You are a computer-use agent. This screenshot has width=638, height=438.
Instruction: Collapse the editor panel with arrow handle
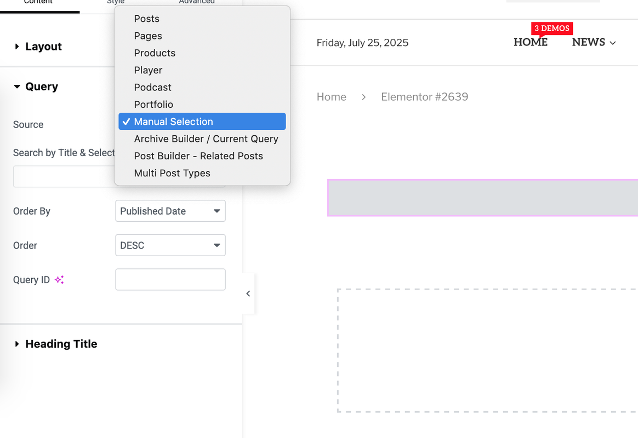coord(248,293)
